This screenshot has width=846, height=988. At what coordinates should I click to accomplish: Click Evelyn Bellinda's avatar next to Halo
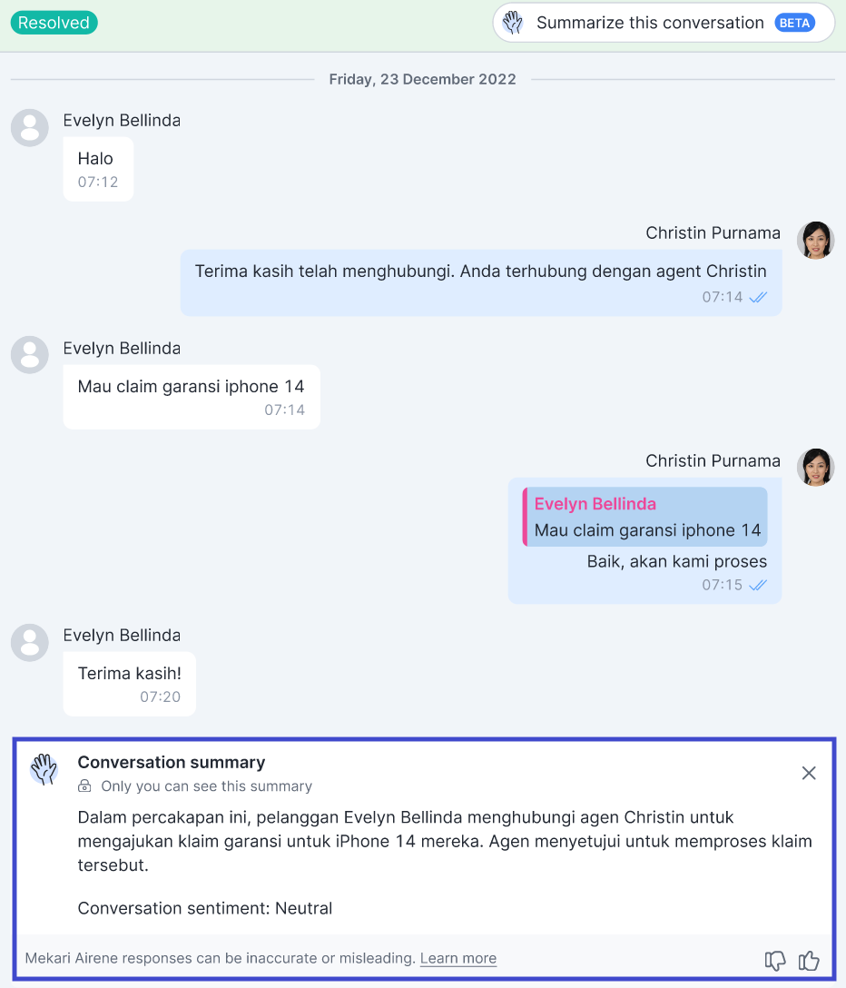point(30,128)
